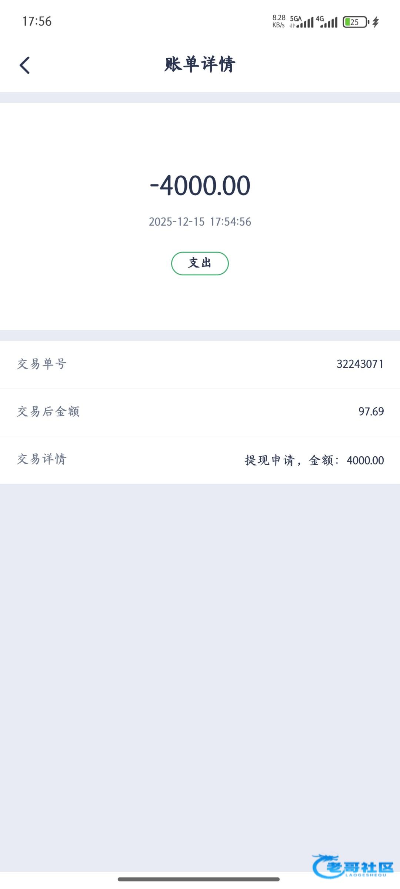Tap the 5GA signal strength icon
The width and height of the screenshot is (400, 889).
tap(301, 22)
